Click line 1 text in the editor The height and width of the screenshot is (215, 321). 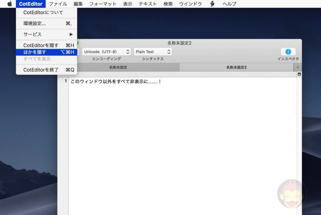[x=116, y=81]
